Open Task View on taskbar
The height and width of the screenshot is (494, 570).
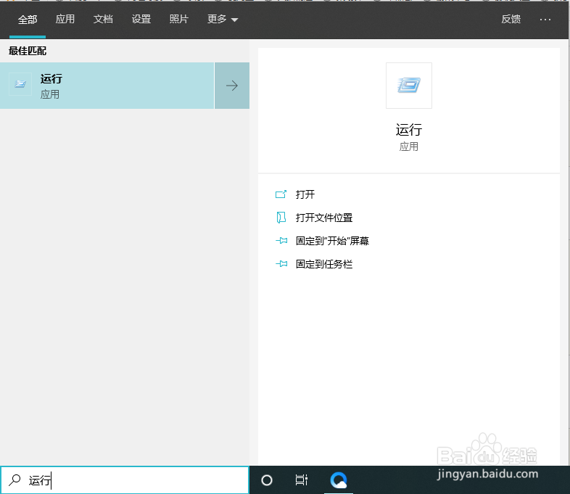(x=302, y=480)
